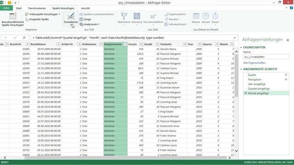Click the fx function icon
Screen dimensions: 294x165
(x=24, y=38)
